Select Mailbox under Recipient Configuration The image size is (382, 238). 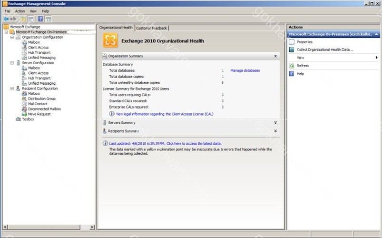pyautogui.click(x=34, y=93)
